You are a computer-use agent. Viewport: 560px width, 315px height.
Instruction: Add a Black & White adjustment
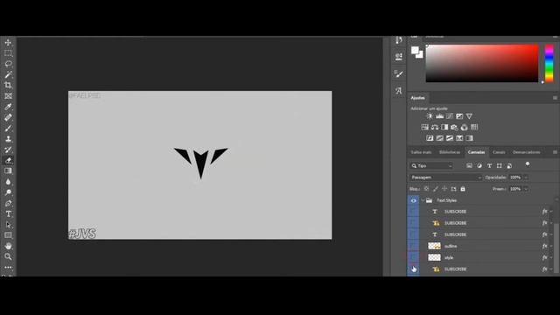[x=444, y=127]
